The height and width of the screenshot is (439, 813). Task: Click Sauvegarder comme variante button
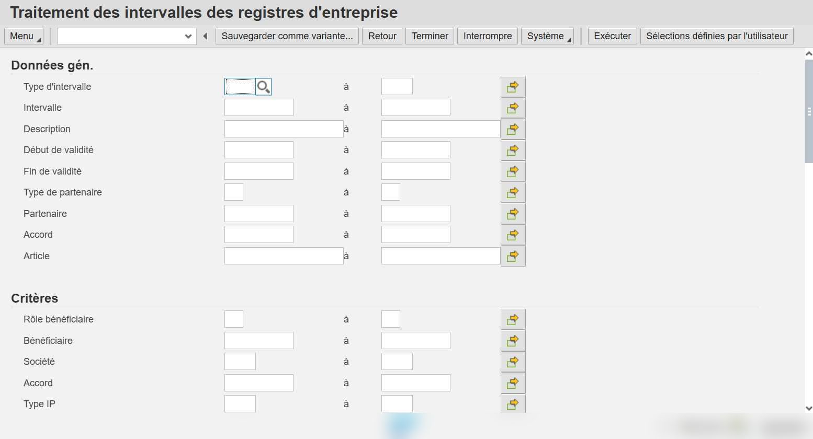[x=287, y=36]
